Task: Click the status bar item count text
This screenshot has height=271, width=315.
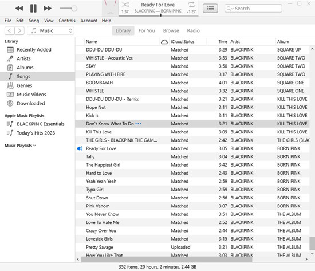Action: 157,267
